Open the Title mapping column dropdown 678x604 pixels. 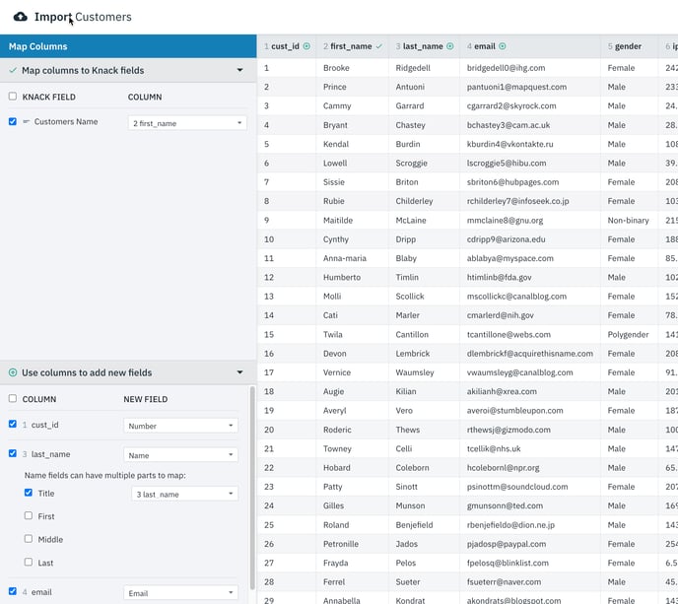(x=184, y=495)
